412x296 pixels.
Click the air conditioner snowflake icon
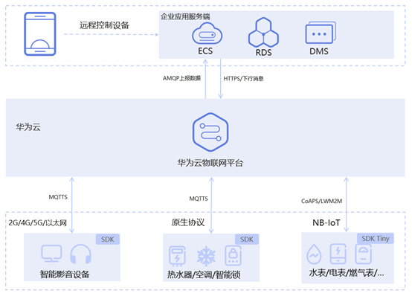click(x=206, y=256)
